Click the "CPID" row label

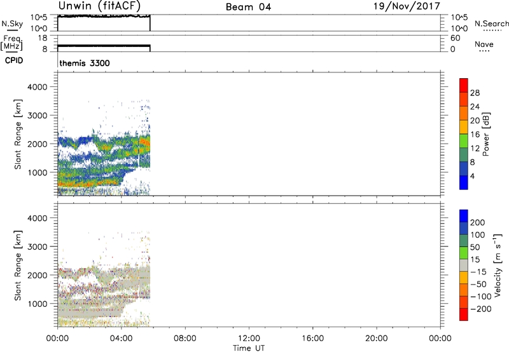pyautogui.click(x=14, y=60)
